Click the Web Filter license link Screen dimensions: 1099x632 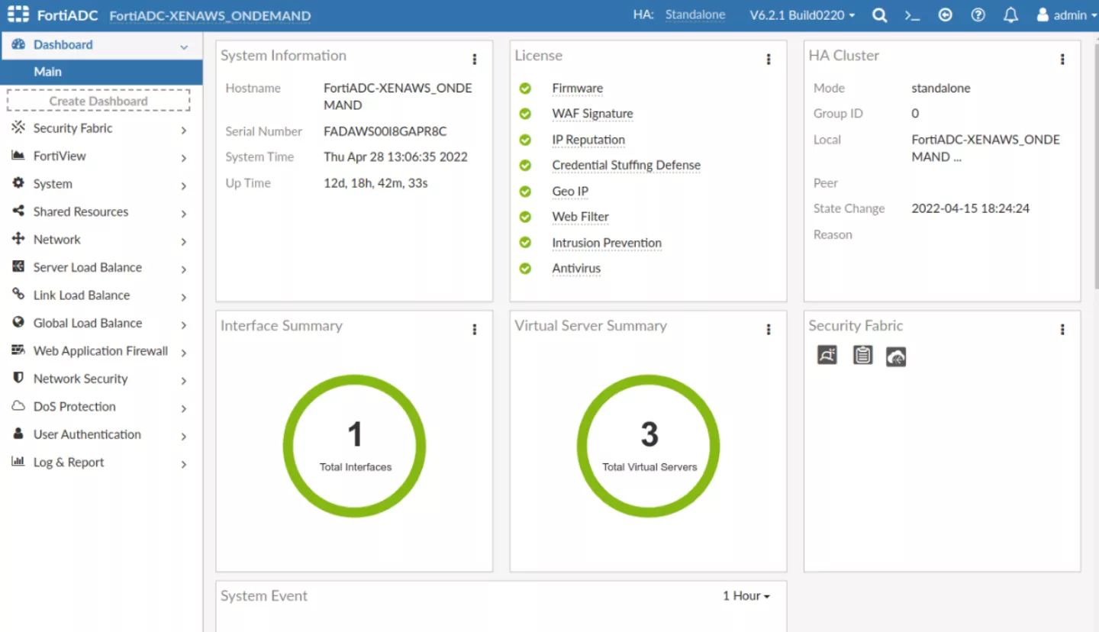click(x=581, y=217)
